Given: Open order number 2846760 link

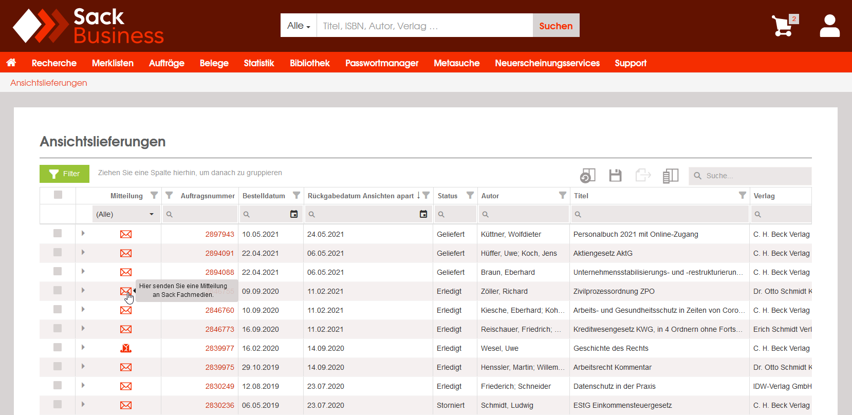Looking at the screenshot, I should point(219,310).
